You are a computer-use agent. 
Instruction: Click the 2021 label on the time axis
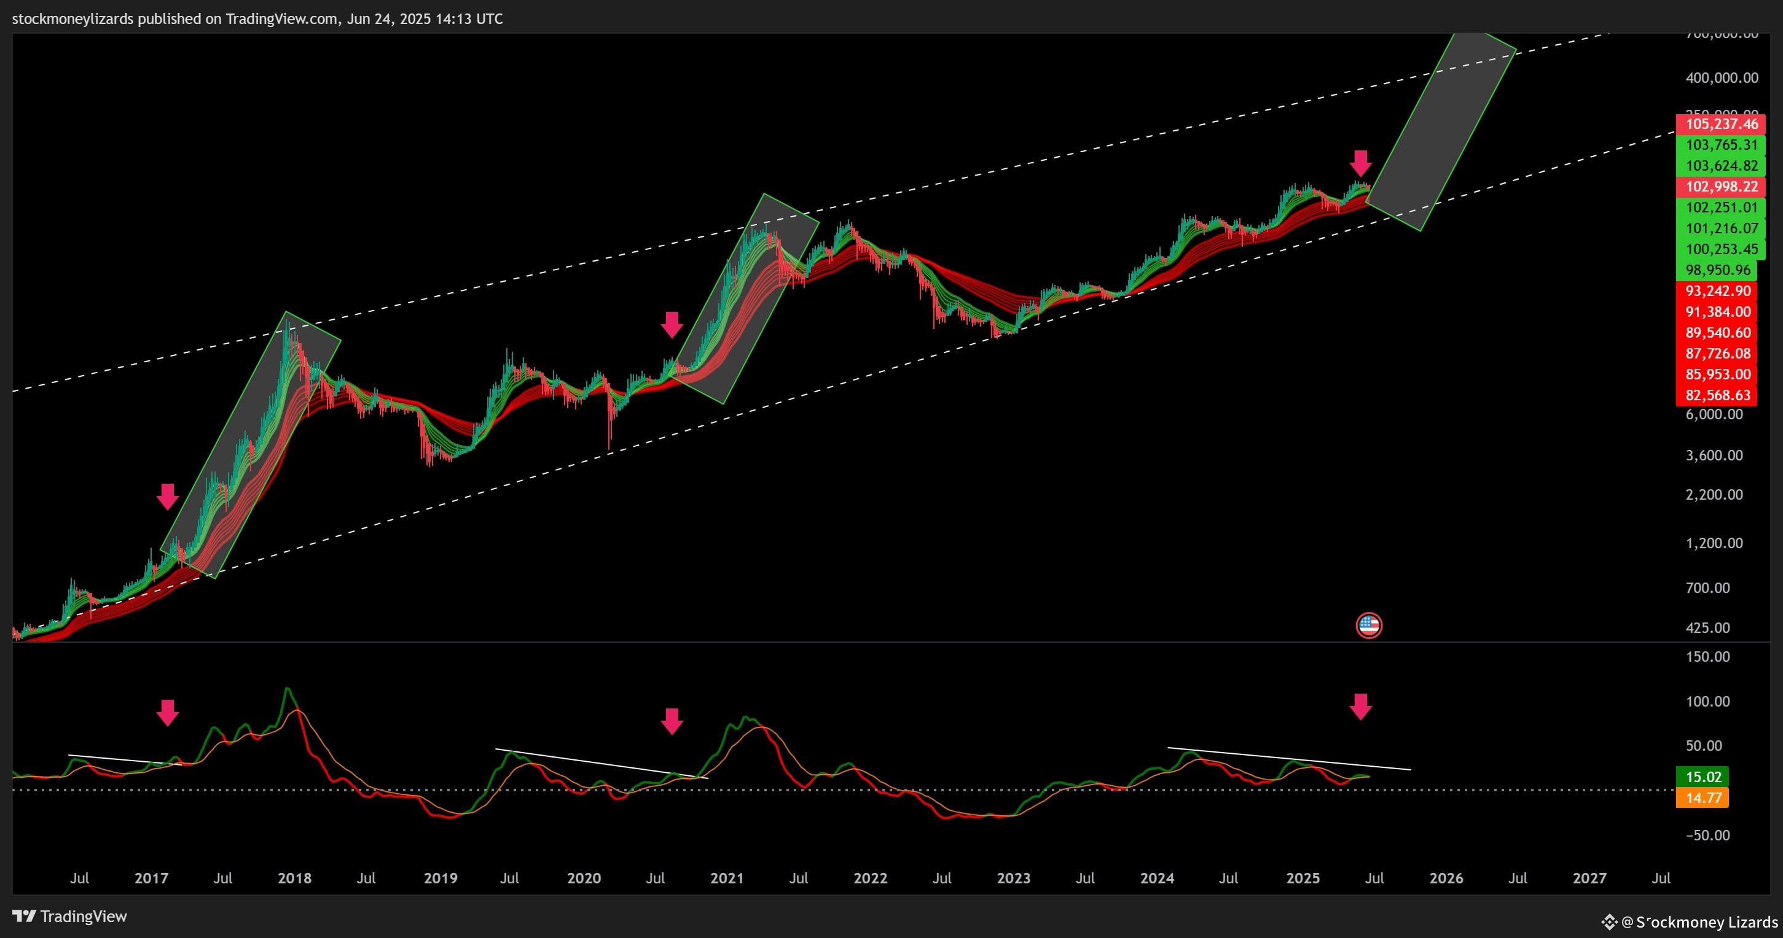pyautogui.click(x=727, y=878)
